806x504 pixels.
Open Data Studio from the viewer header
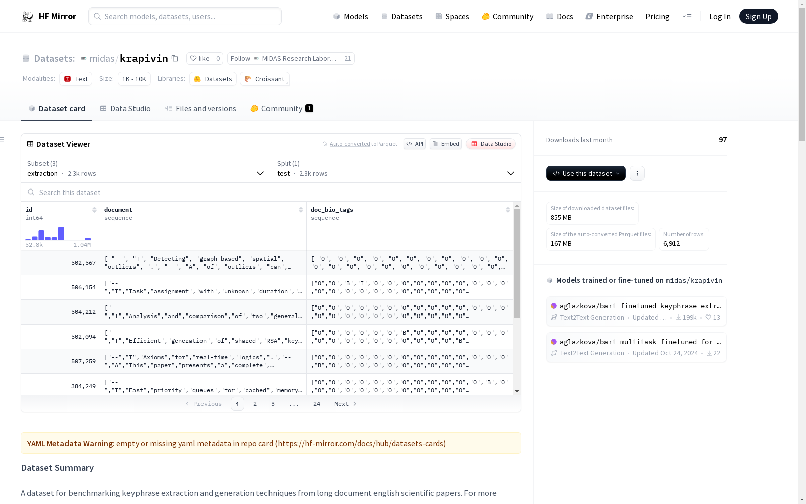point(491,144)
